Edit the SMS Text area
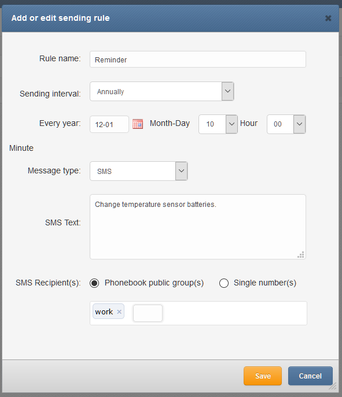The height and width of the screenshot is (397, 342). click(198, 227)
